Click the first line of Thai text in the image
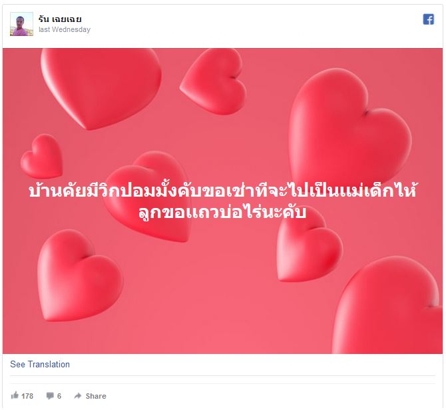446x410 pixels. click(222, 190)
